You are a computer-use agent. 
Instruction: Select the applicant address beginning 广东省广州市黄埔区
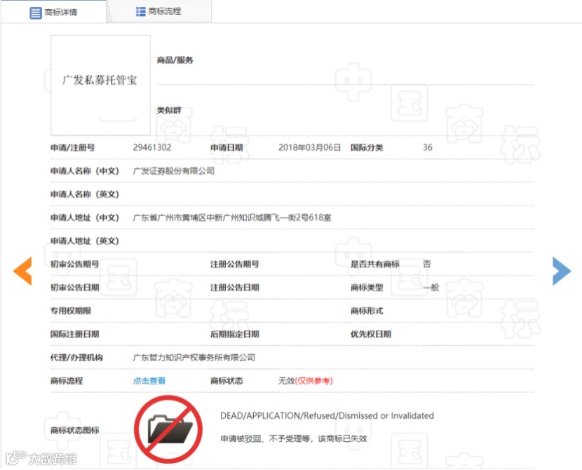[x=232, y=217]
